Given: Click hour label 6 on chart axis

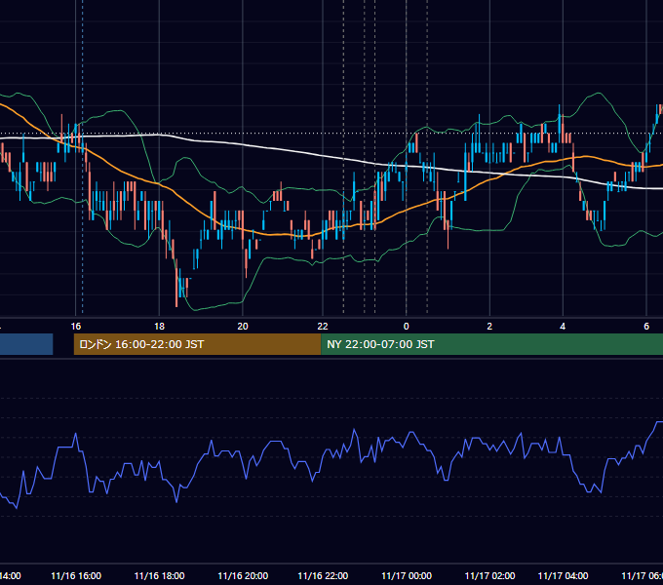Looking at the screenshot, I should [x=646, y=326].
